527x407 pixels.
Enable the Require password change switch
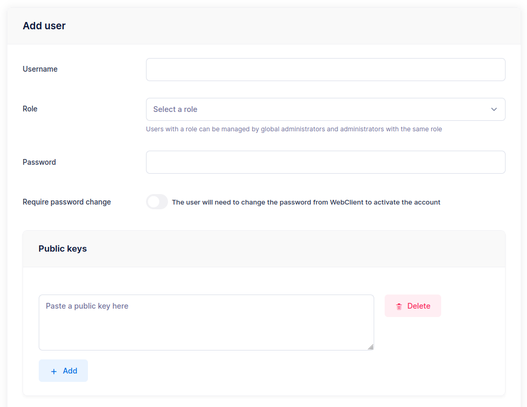coord(157,202)
